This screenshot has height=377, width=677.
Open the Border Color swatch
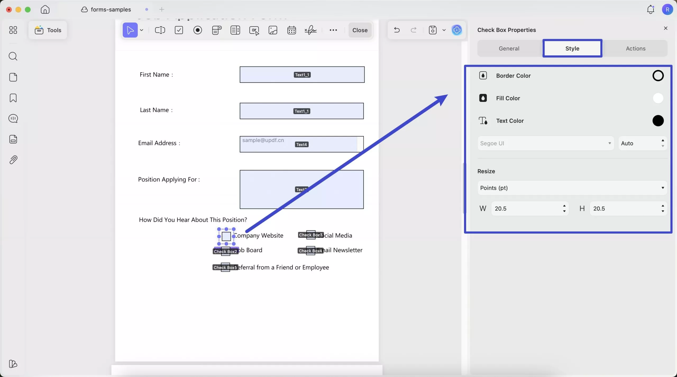(x=658, y=76)
